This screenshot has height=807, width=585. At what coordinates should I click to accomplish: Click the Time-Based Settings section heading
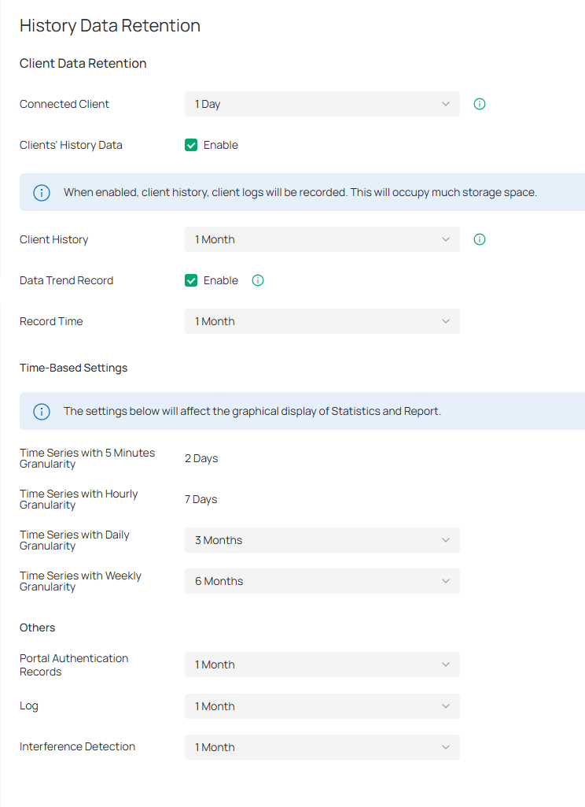click(x=73, y=368)
